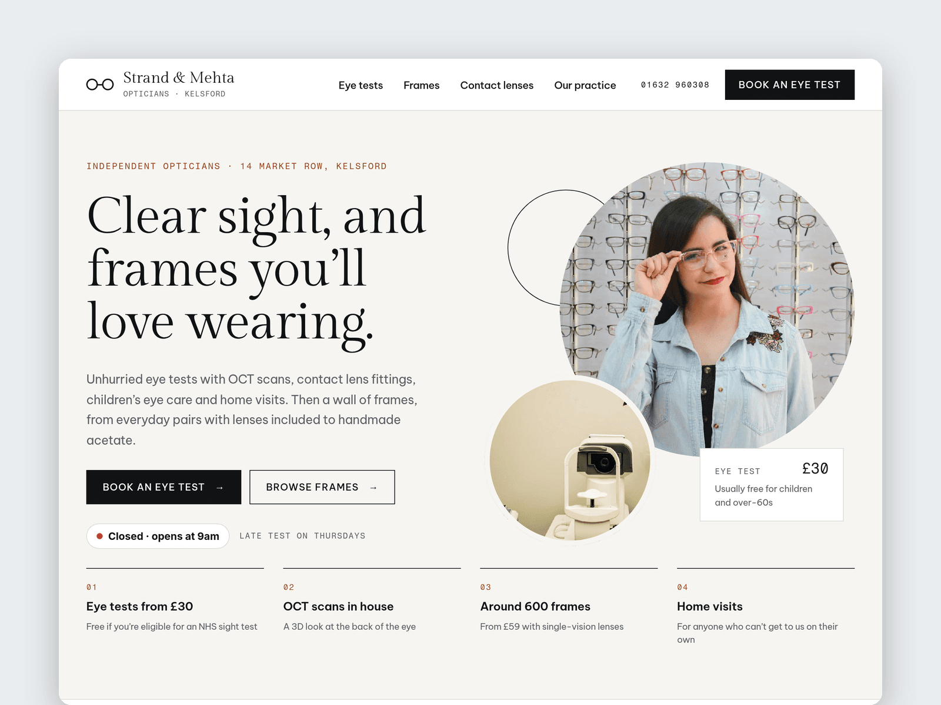Screen dimensions: 941x705
Task: Open Contact lenses in navigation
Action: (x=497, y=85)
